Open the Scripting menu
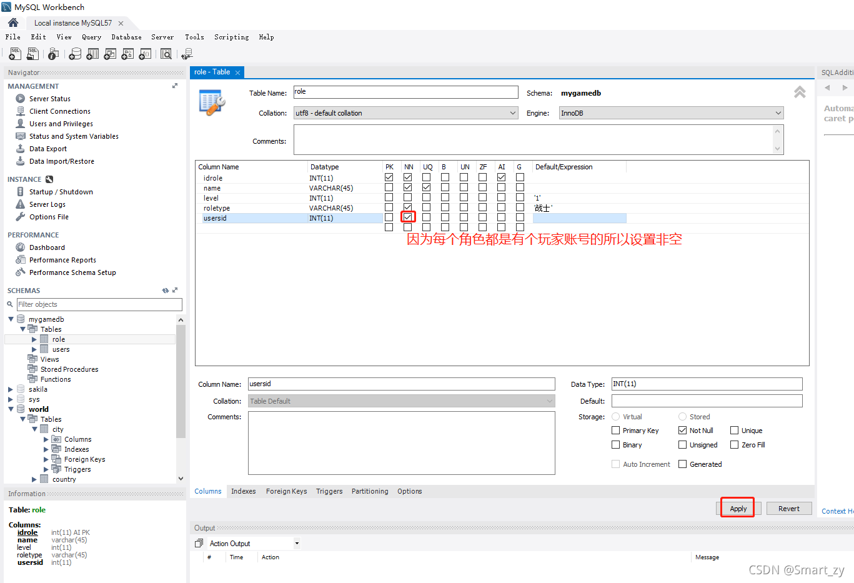This screenshot has height=583, width=854. click(232, 37)
